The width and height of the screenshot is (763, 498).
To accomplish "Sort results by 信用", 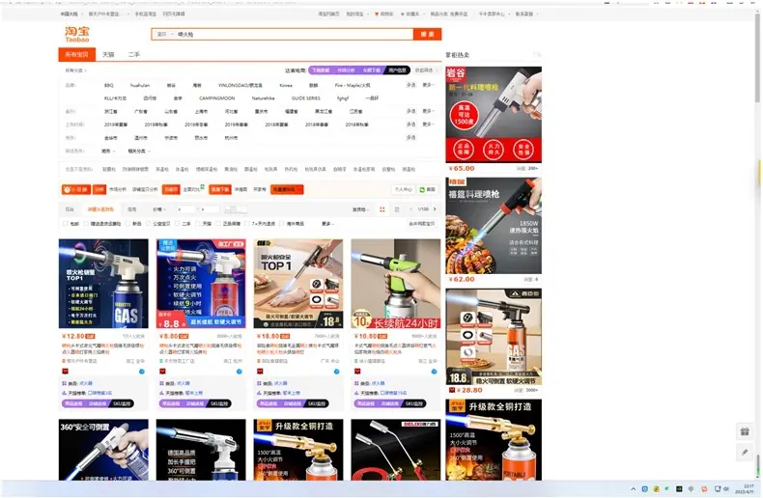I will click(132, 209).
